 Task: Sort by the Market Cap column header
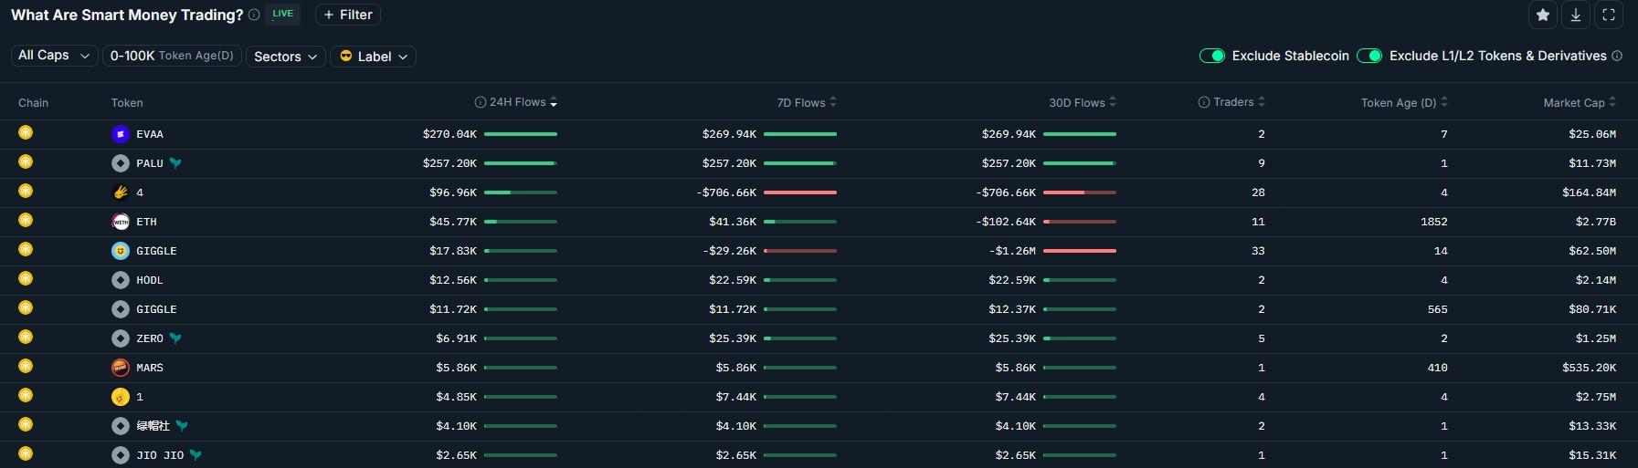click(1574, 103)
